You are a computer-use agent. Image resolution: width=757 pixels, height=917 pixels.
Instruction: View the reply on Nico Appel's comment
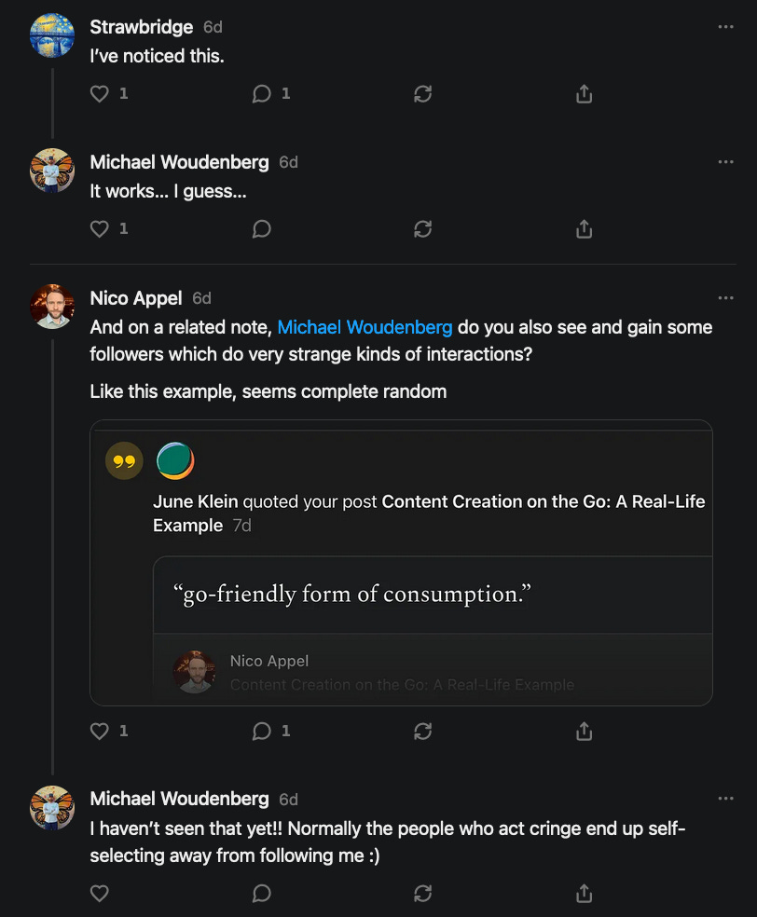click(x=262, y=732)
